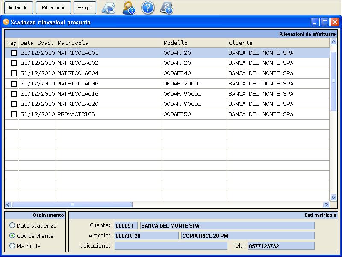The image size is (342, 257).
Task: Select MATRICOLA016 cell
Action: tap(109, 94)
